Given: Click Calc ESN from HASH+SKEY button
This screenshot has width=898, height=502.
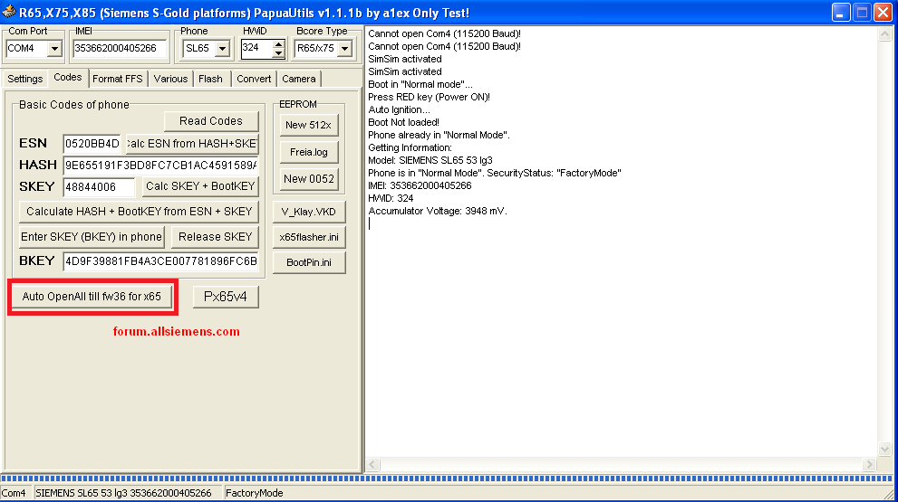Looking at the screenshot, I should click(192, 143).
